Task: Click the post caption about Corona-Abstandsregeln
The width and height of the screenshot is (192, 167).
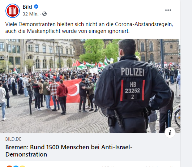Action: (x=89, y=27)
